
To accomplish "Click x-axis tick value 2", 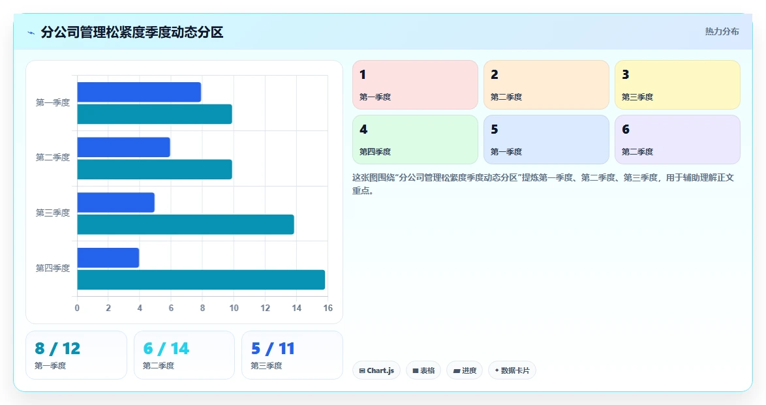I will tap(108, 308).
